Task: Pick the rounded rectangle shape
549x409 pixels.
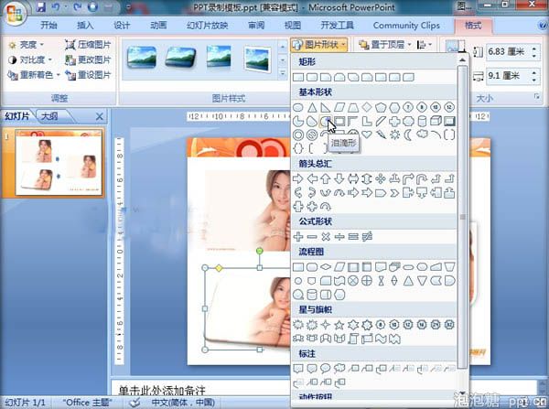Action: (x=312, y=77)
